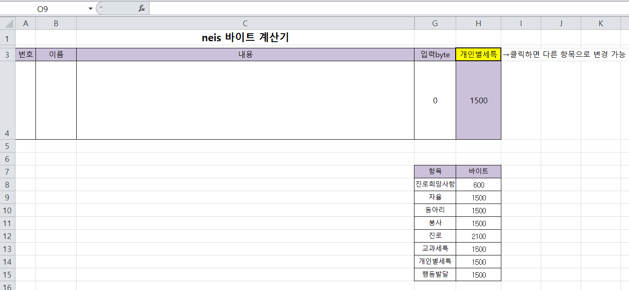Select column J header
This screenshot has width=629, height=290.
(561, 24)
